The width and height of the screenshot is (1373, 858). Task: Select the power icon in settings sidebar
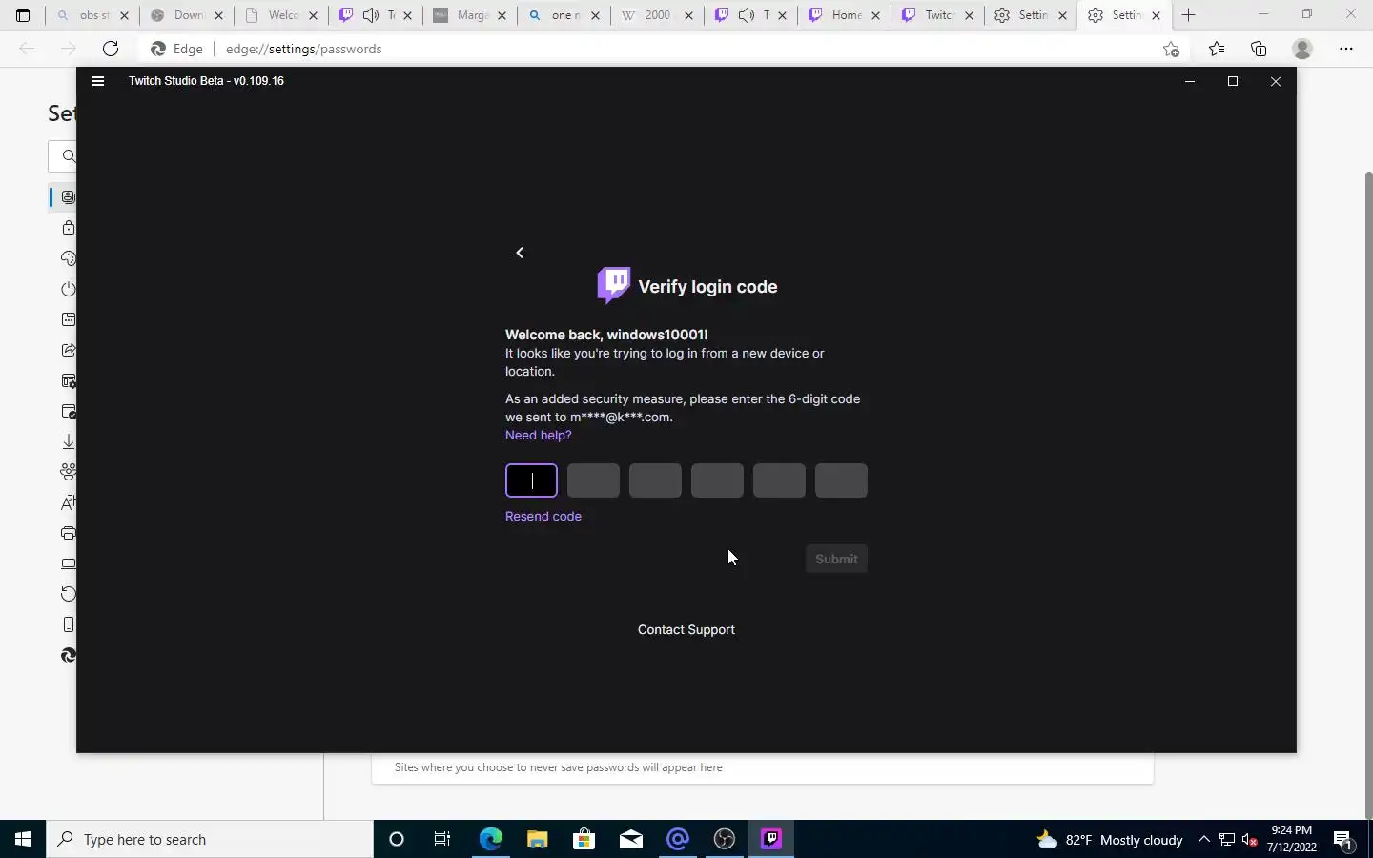[x=68, y=289]
